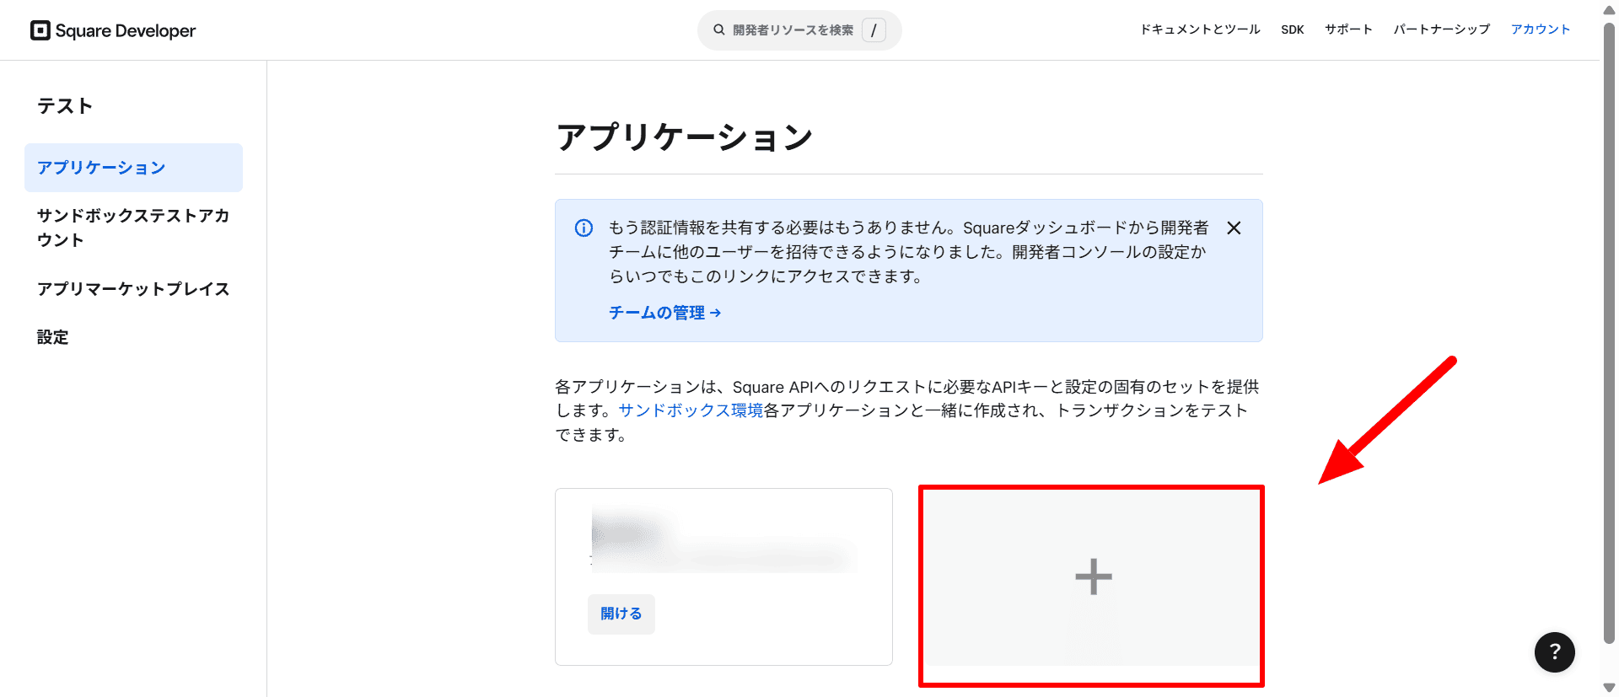Click the info icon in the banner
The height and width of the screenshot is (697, 1619).
coord(584,228)
